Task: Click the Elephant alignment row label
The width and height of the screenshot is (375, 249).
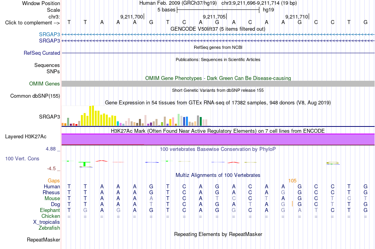Action: coord(50,210)
